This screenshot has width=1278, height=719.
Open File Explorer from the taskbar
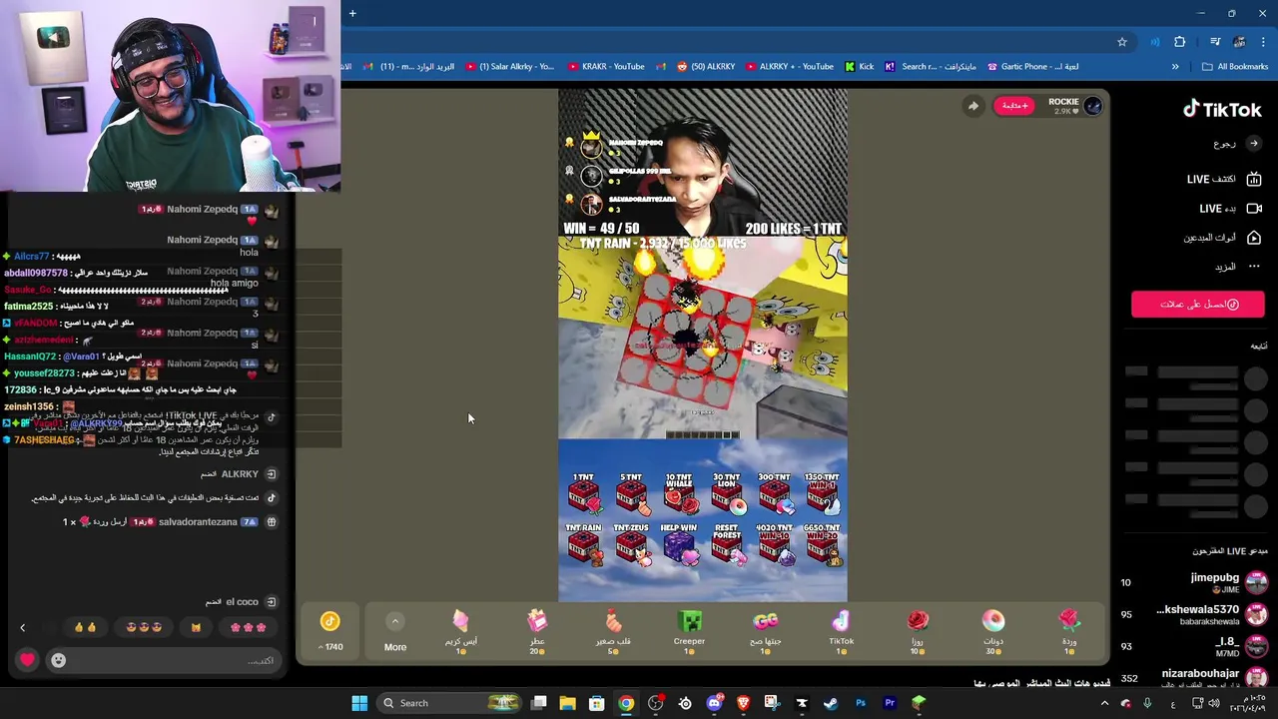(567, 703)
